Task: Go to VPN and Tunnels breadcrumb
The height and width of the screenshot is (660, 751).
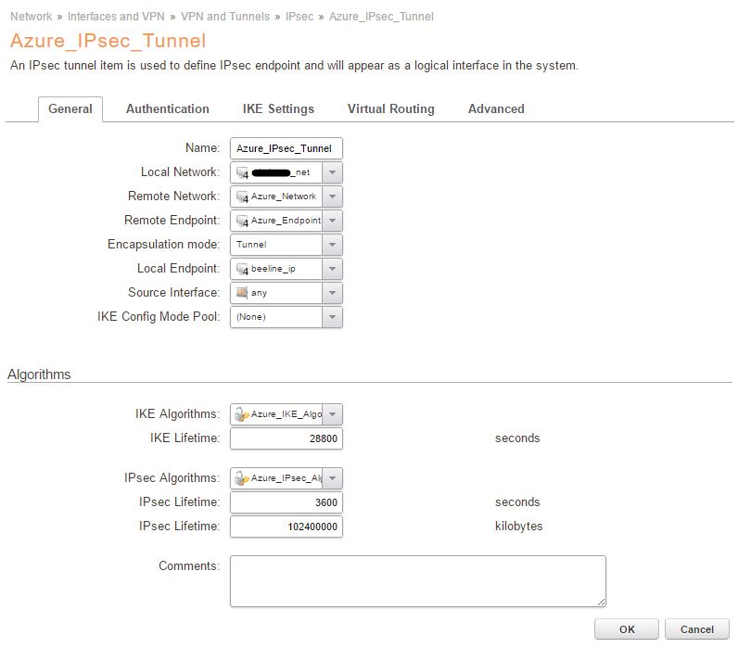Action: click(x=225, y=17)
